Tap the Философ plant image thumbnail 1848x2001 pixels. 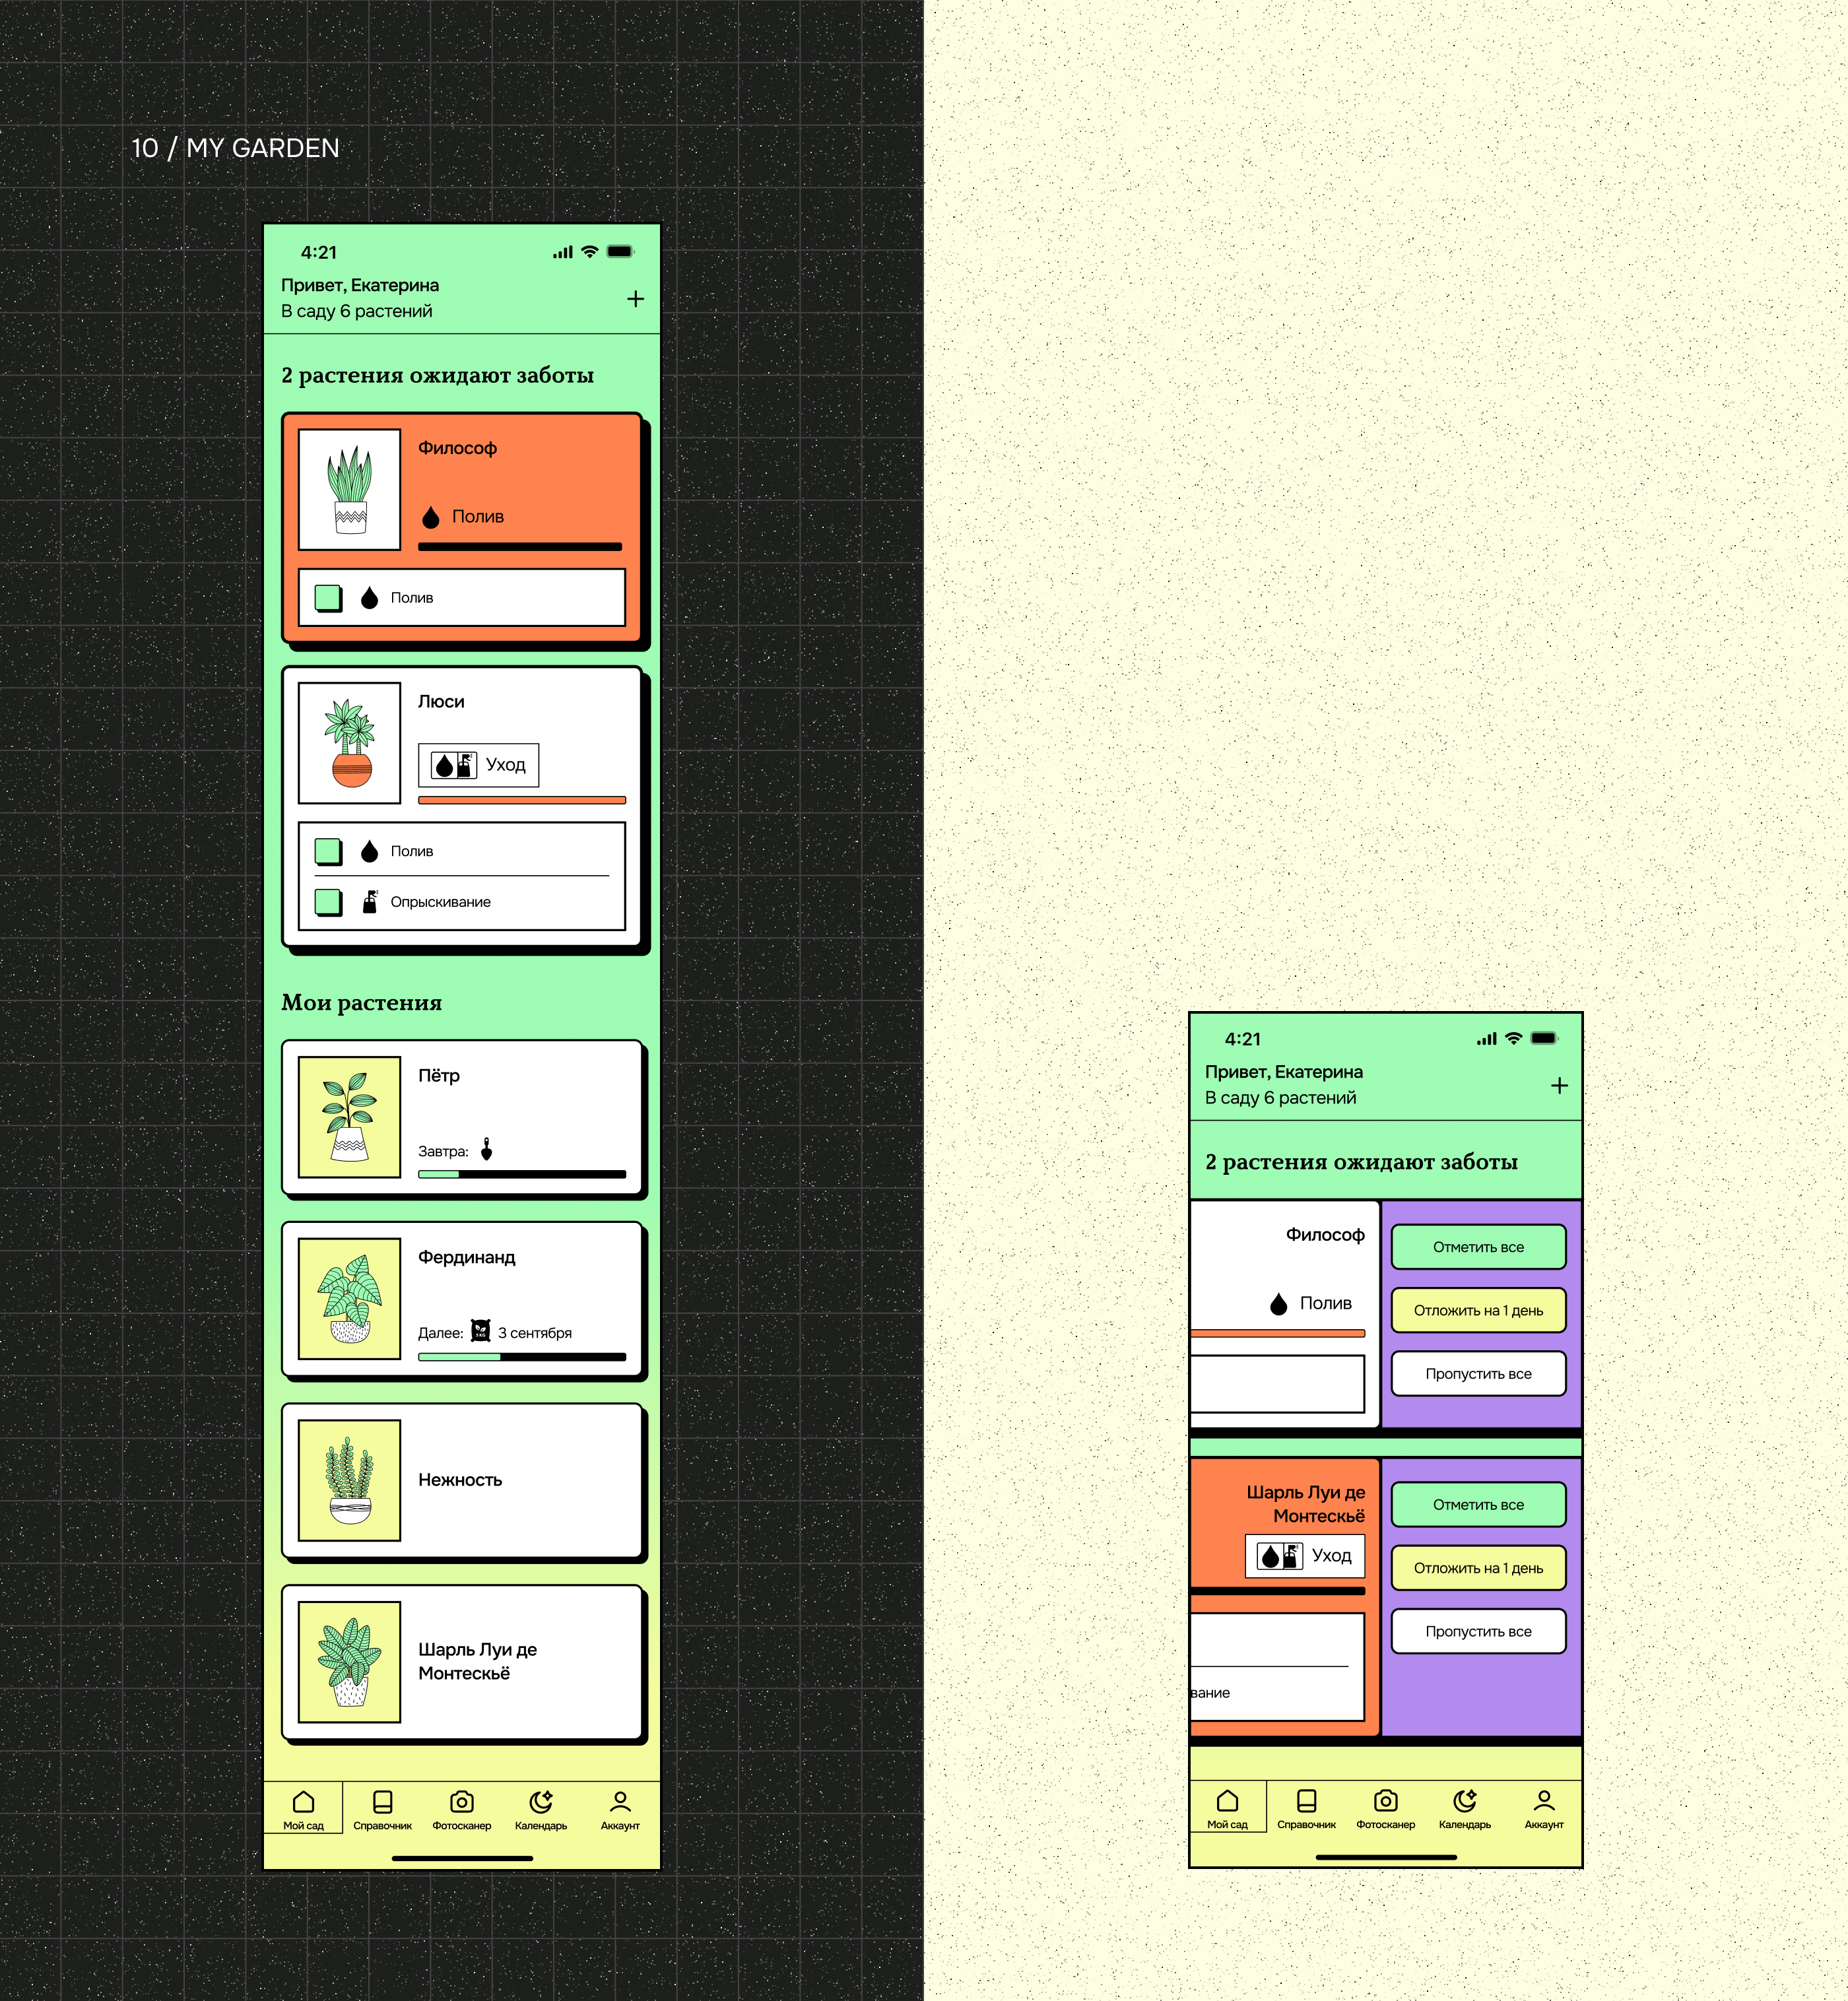coord(349,490)
